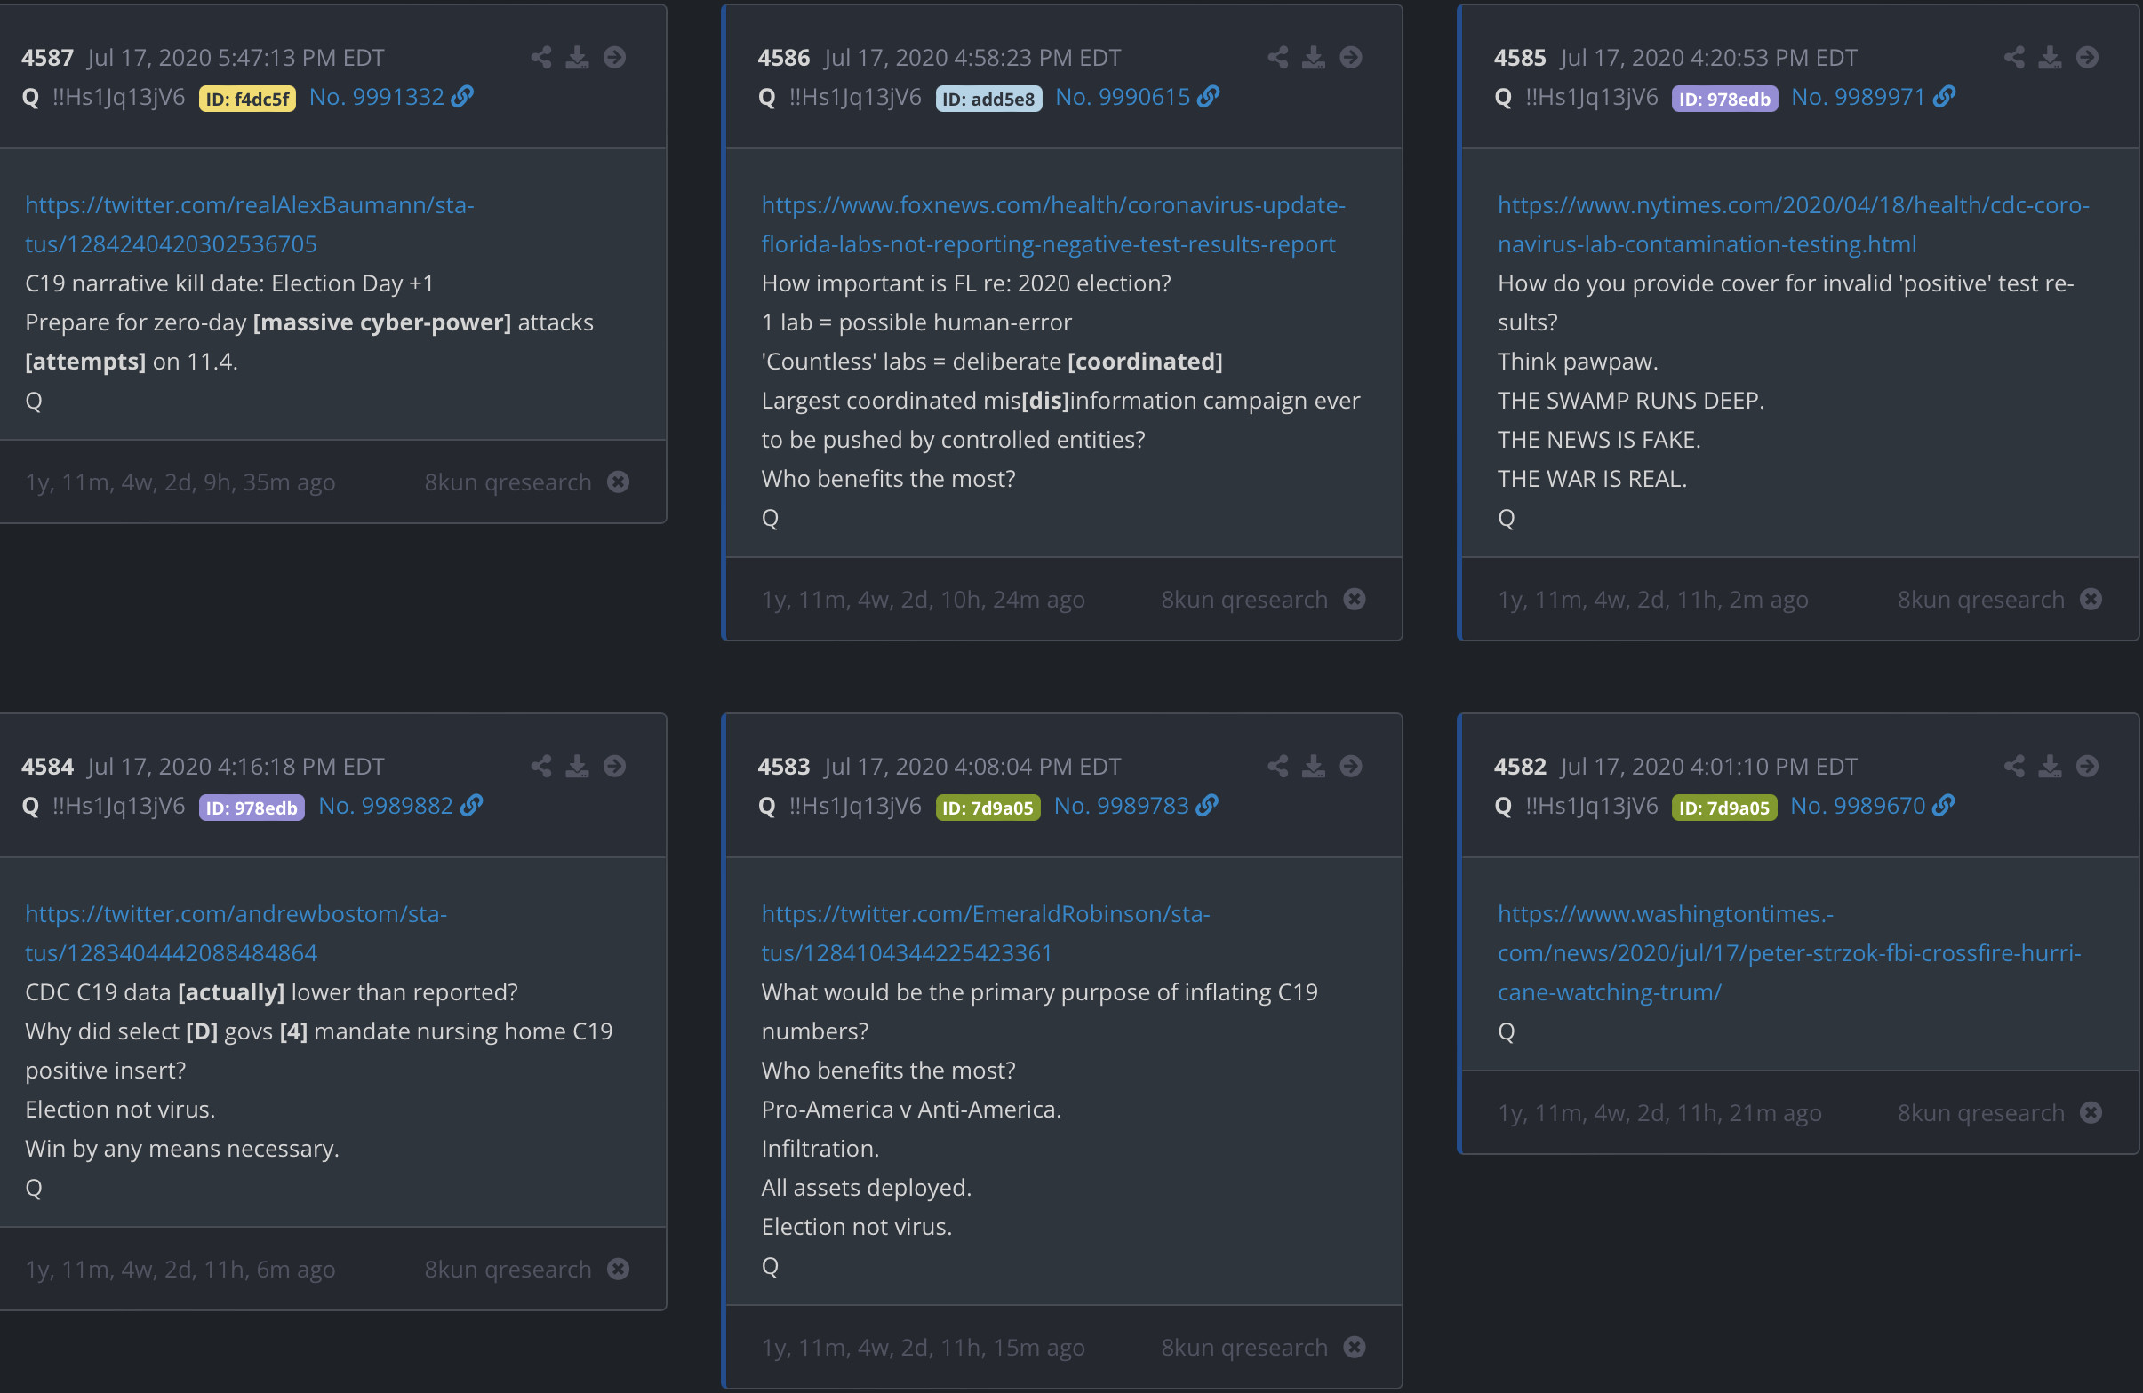Click 8kun qresearch label on post 4585
2143x1393 pixels.
point(1980,600)
